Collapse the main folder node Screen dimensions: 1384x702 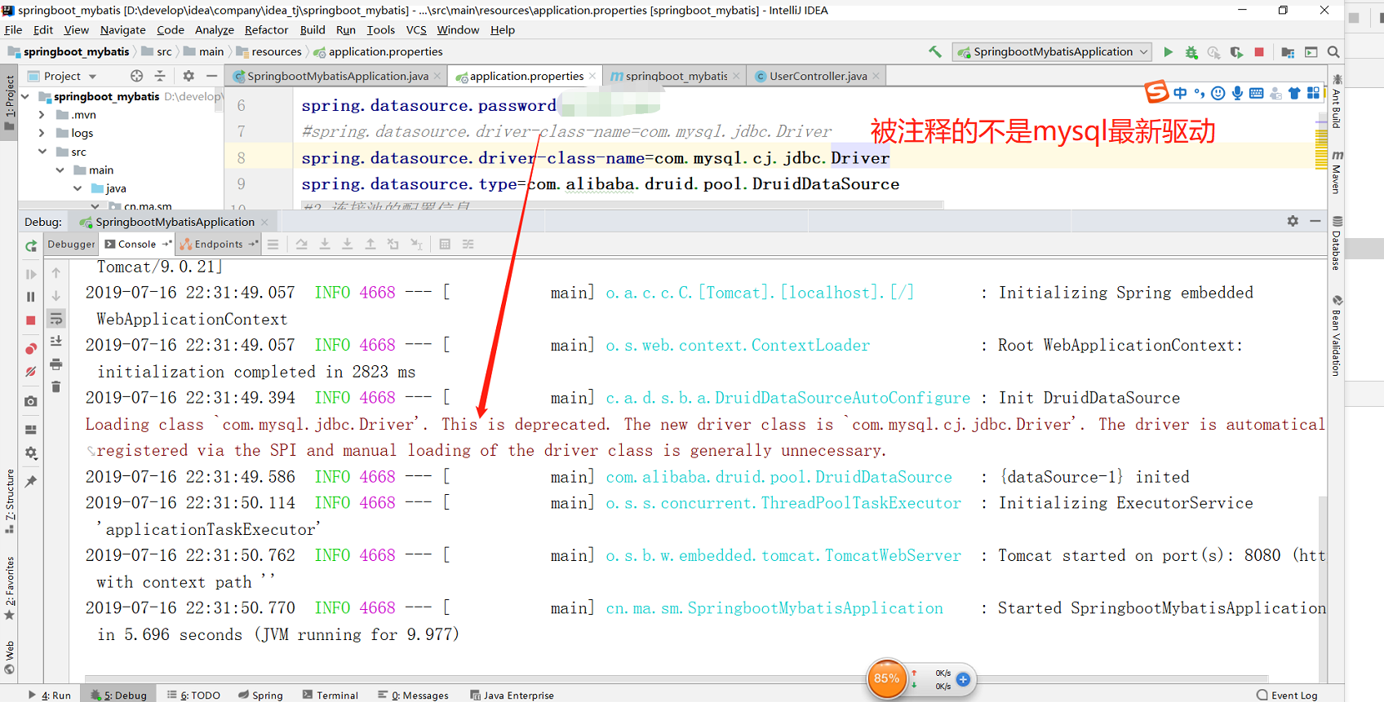pos(60,170)
